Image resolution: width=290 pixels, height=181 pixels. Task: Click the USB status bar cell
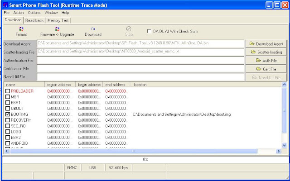[92, 168]
